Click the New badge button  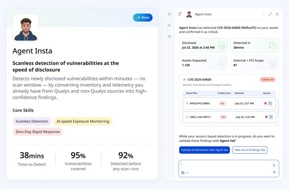(x=143, y=18)
